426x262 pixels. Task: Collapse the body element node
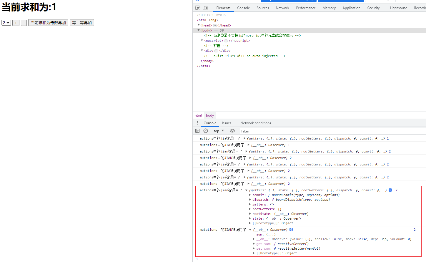(199, 30)
